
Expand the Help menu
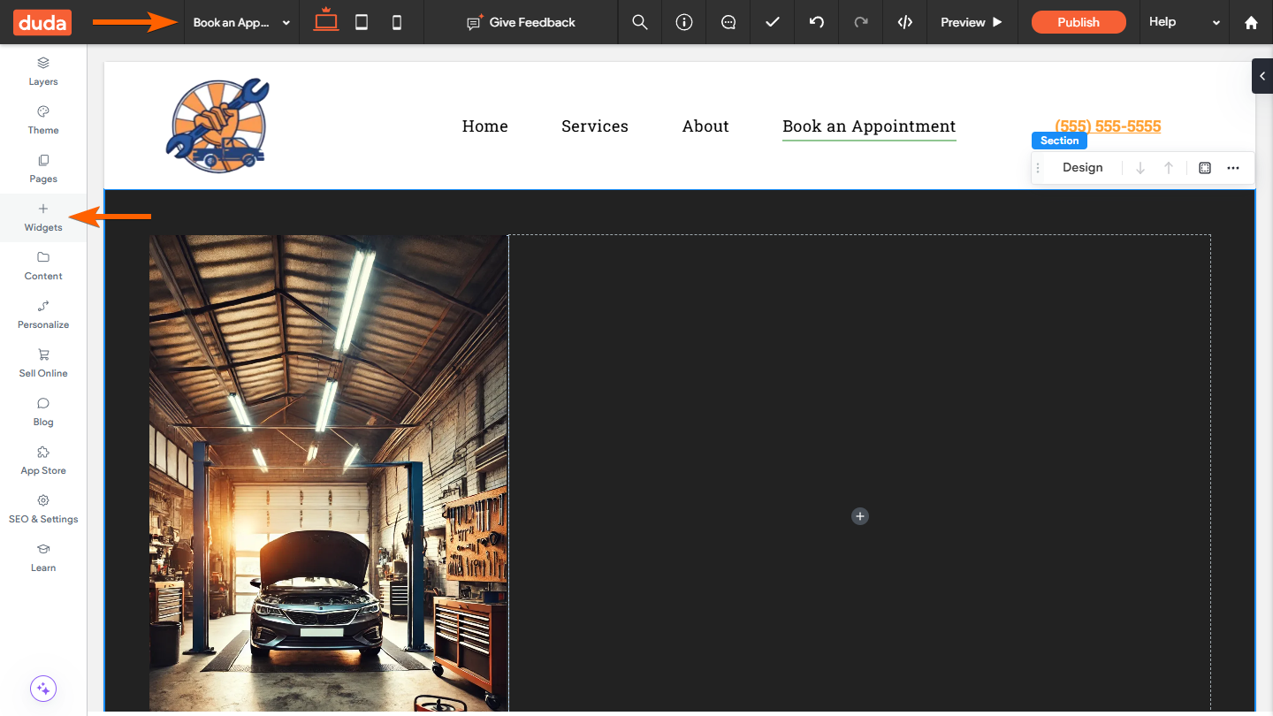pos(1184,22)
